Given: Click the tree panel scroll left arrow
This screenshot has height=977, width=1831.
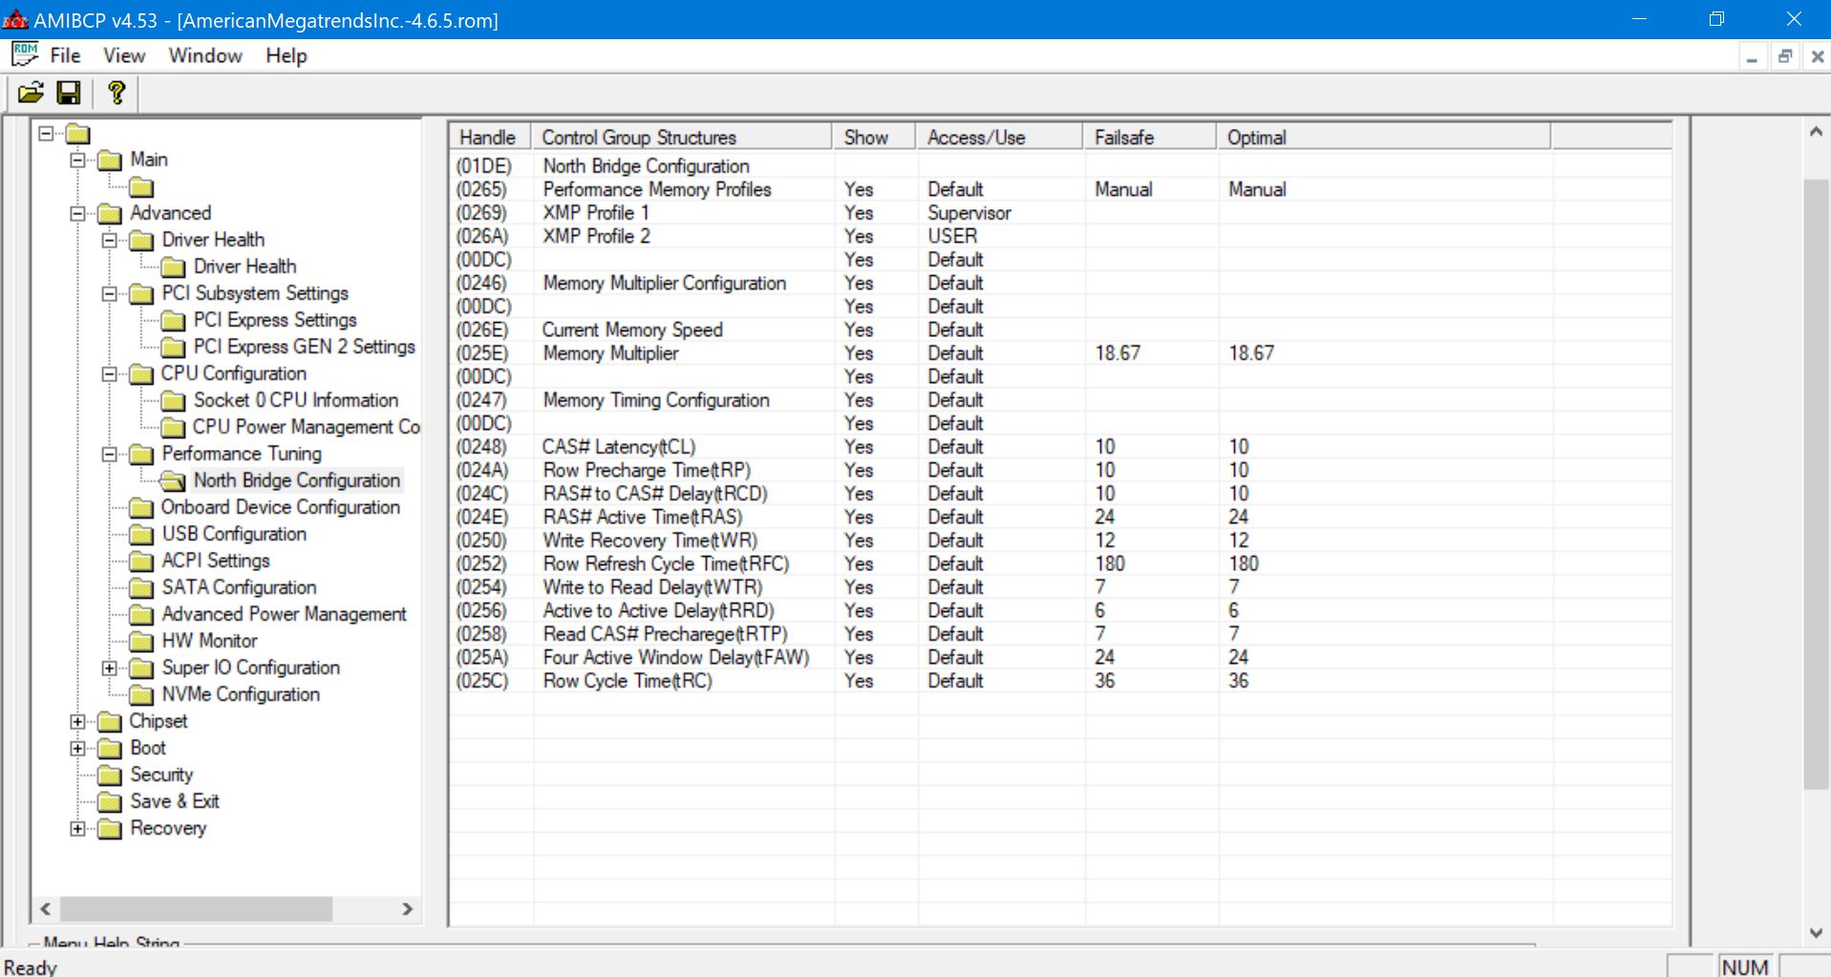Looking at the screenshot, I should point(45,908).
